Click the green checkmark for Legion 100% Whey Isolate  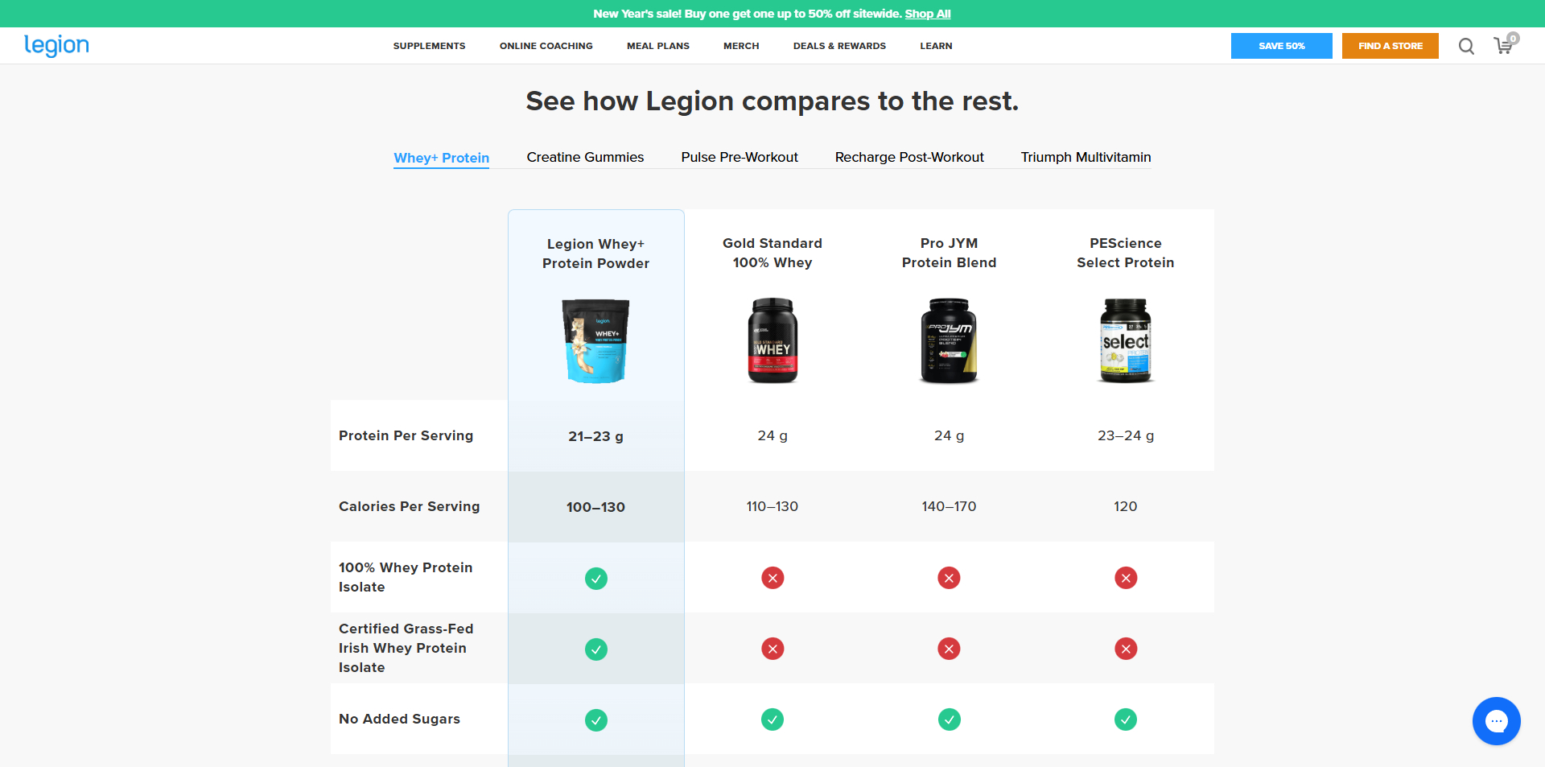pos(595,579)
